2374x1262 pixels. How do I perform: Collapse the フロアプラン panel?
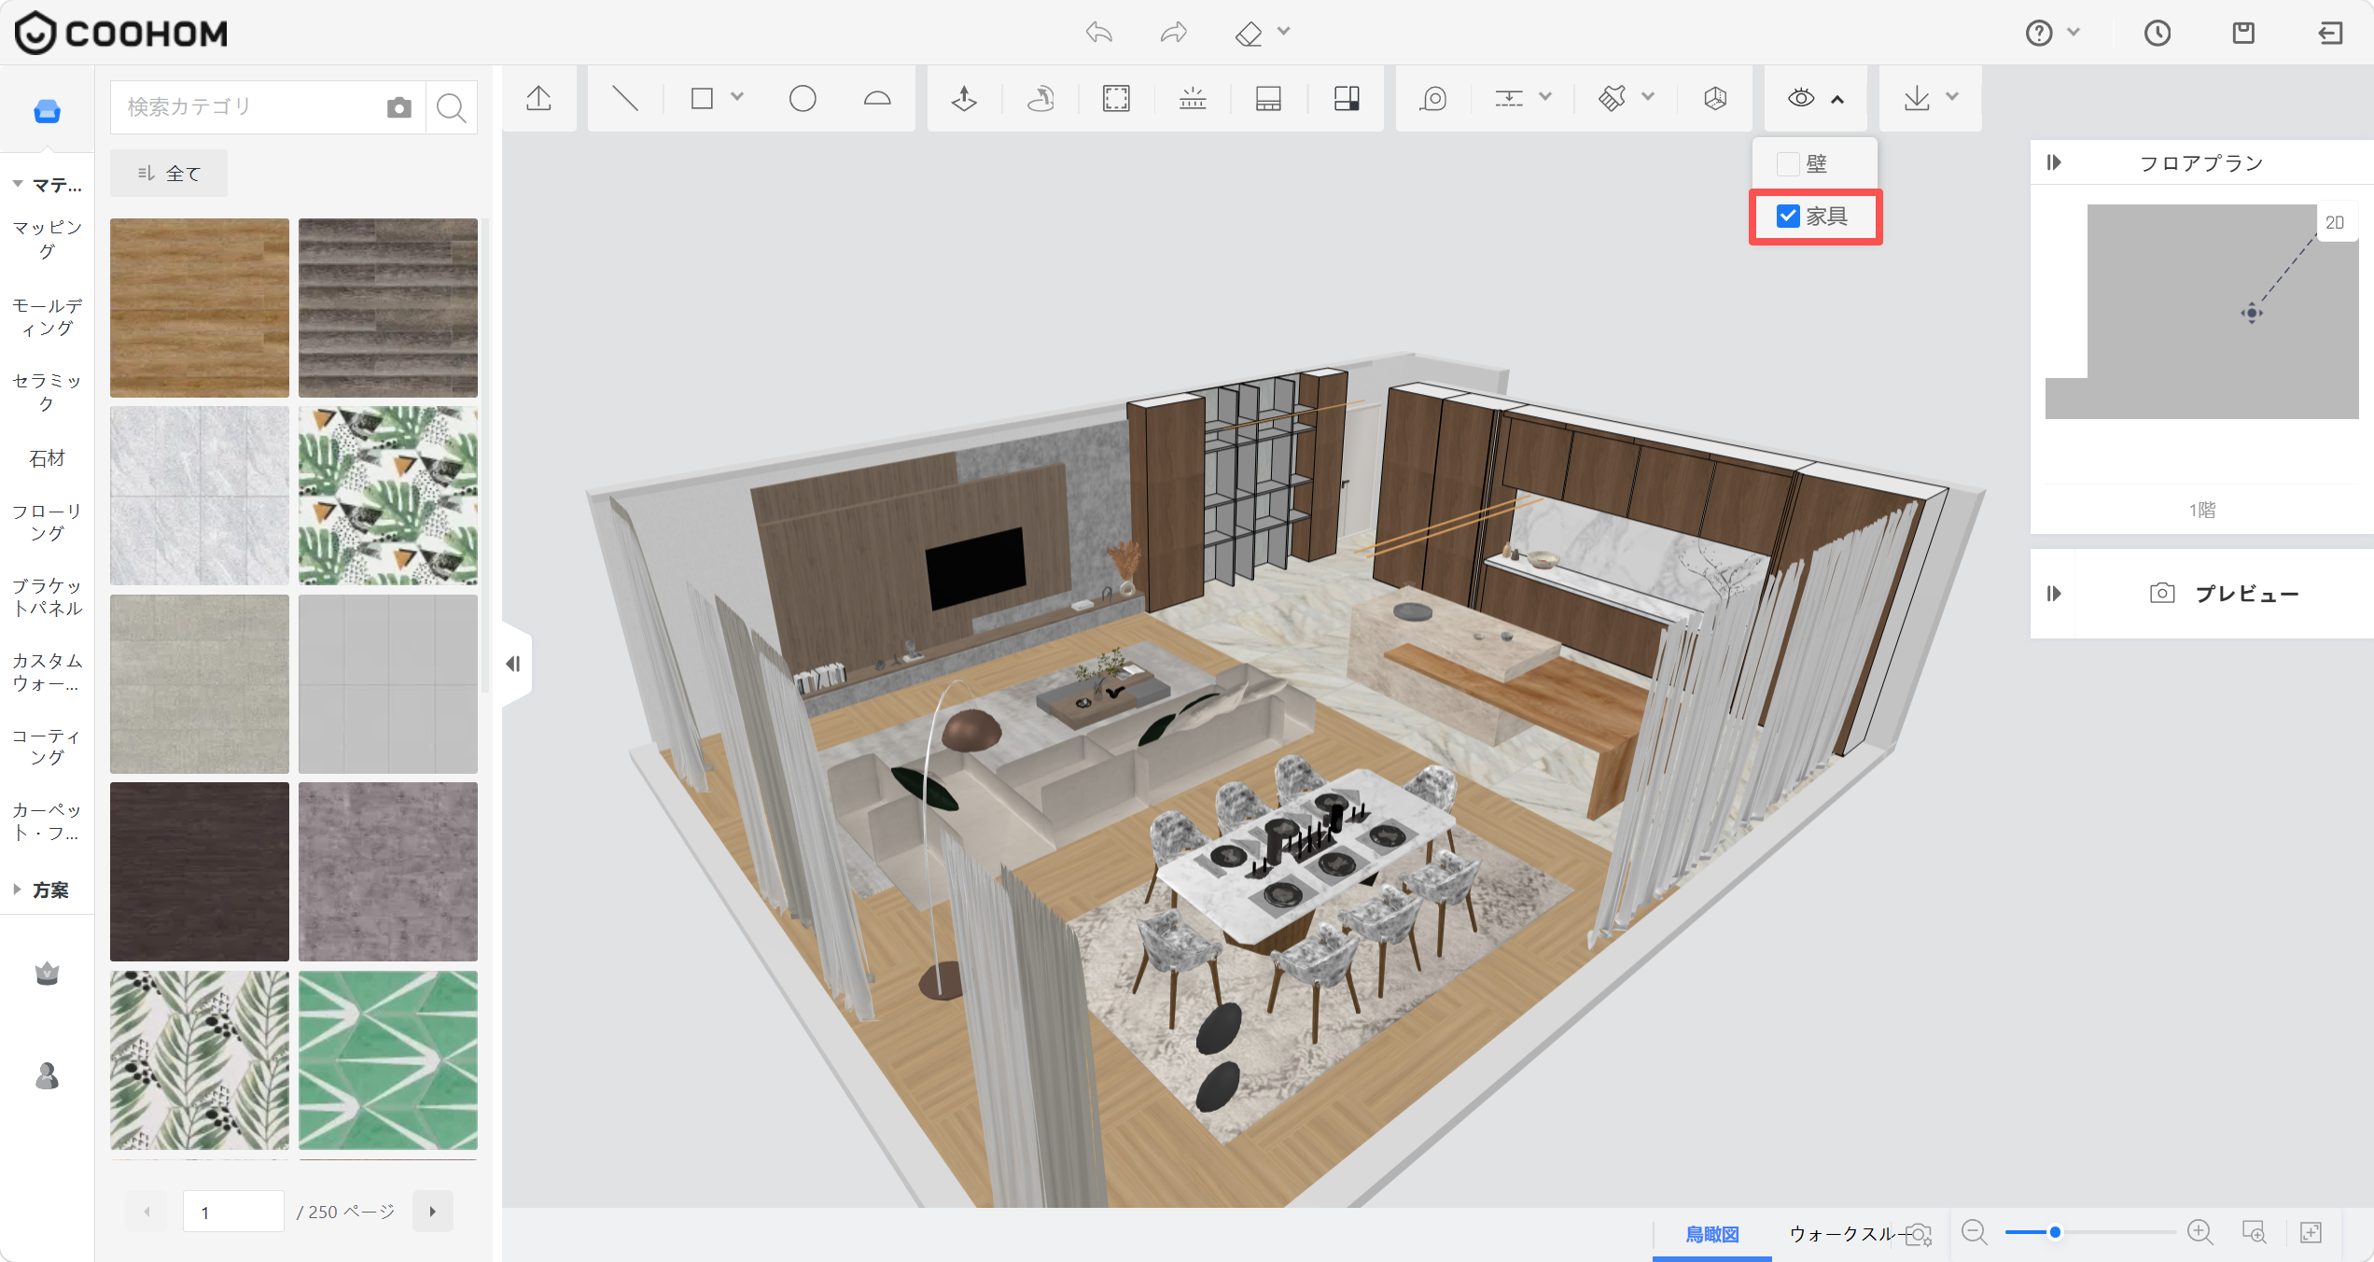click(2054, 162)
